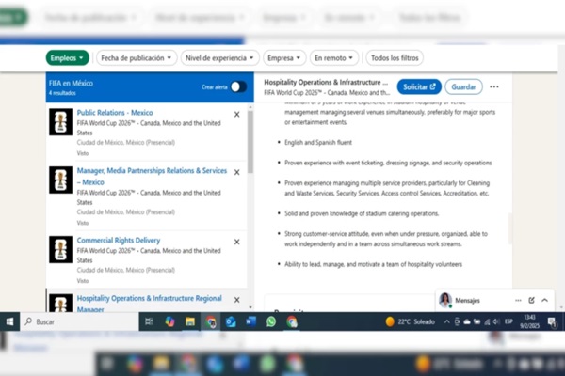This screenshot has width=565, height=376.
Task: Open the 'Mensajes' messaging panel
Action: tap(468, 300)
